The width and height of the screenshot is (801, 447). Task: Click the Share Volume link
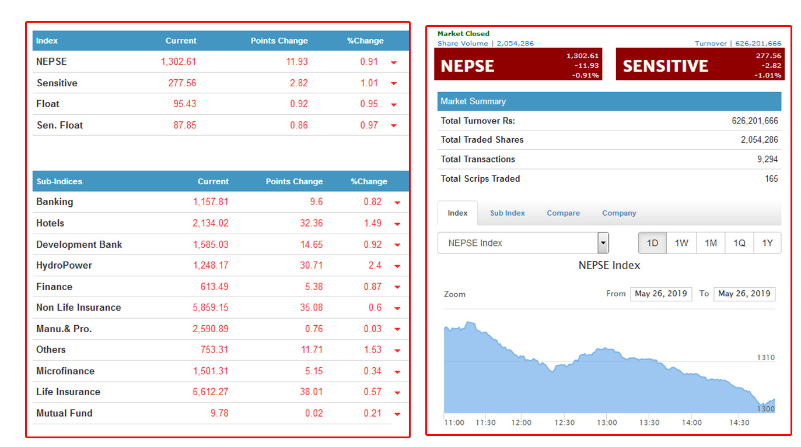pyautogui.click(x=485, y=44)
